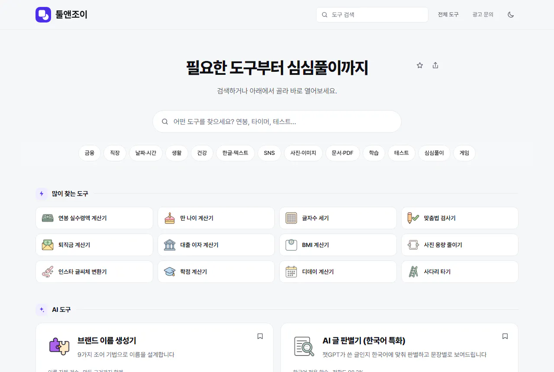The image size is (554, 372).
Task: Open the 사진 용량 줄이기 tool
Action: point(460,245)
